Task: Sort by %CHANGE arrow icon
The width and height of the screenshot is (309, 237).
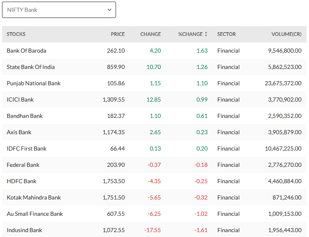Action: 206,34
